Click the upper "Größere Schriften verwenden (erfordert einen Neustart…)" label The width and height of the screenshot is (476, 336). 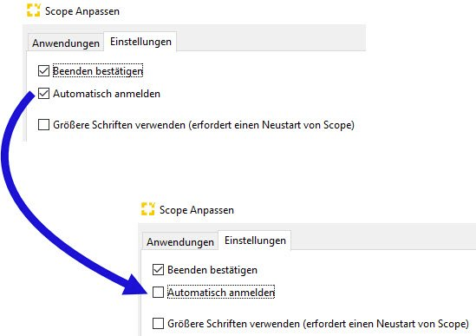204,125
